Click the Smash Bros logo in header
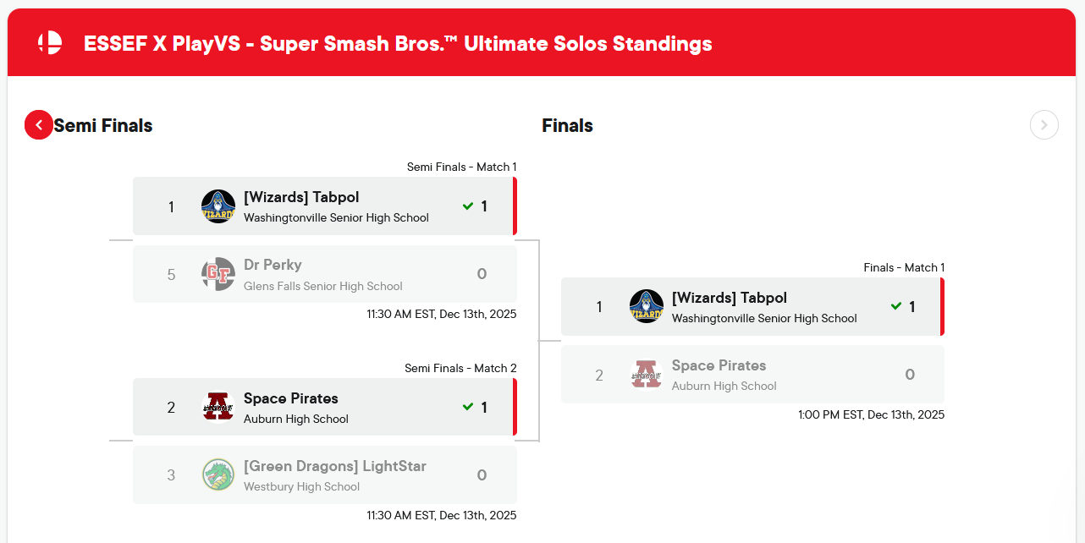This screenshot has width=1085, height=543. coord(50,43)
